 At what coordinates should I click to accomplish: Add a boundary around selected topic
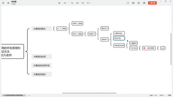(x=83, y=3)
